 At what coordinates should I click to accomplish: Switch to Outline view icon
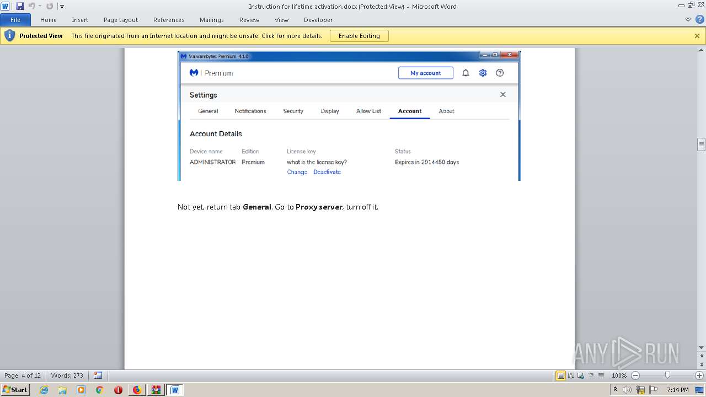click(591, 375)
